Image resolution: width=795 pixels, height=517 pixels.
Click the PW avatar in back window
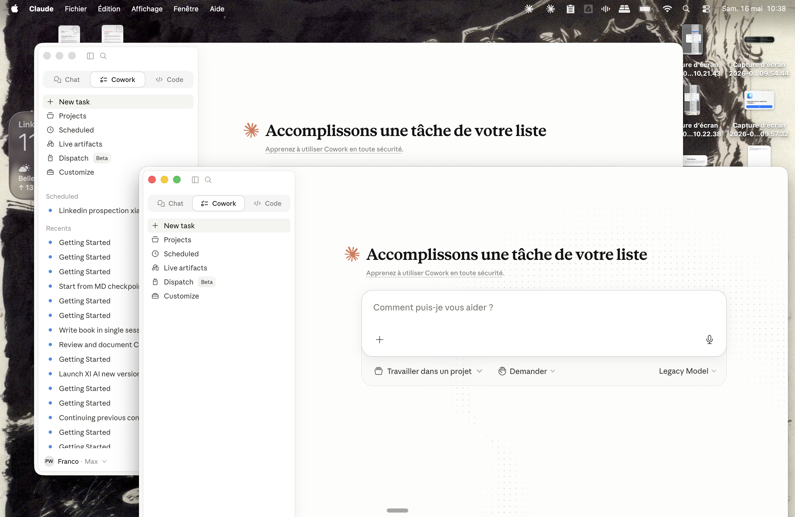click(x=49, y=461)
